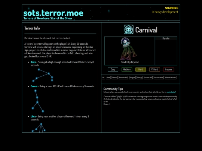The width and height of the screenshot is (202, 151).
Task: Select the Insane difficulty button
Action: click(x=168, y=69)
